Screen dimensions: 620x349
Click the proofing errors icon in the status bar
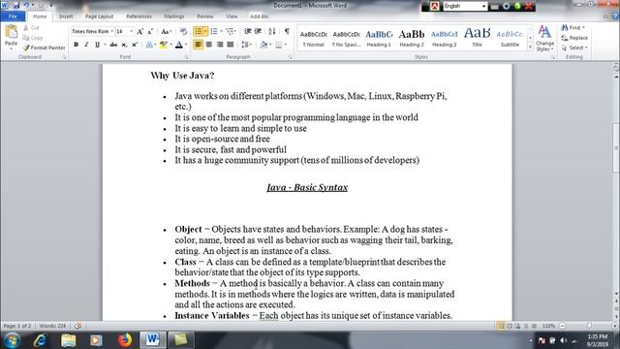point(77,326)
